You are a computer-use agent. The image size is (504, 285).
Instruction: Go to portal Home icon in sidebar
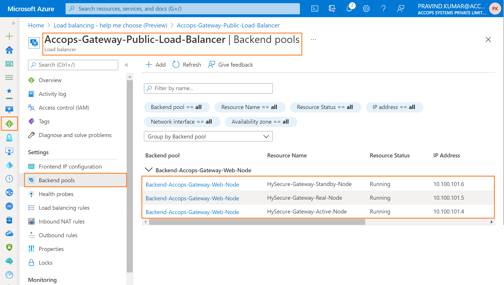(9, 50)
